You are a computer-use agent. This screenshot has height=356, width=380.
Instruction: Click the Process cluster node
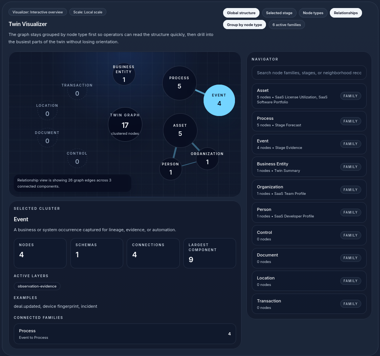pyautogui.click(x=179, y=83)
